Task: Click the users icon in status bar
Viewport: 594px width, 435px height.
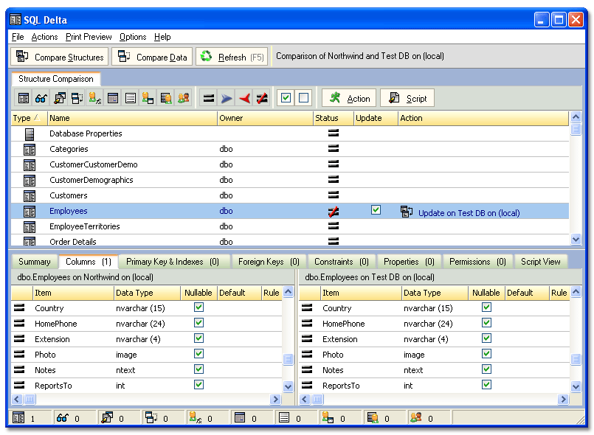Action: 328,417
